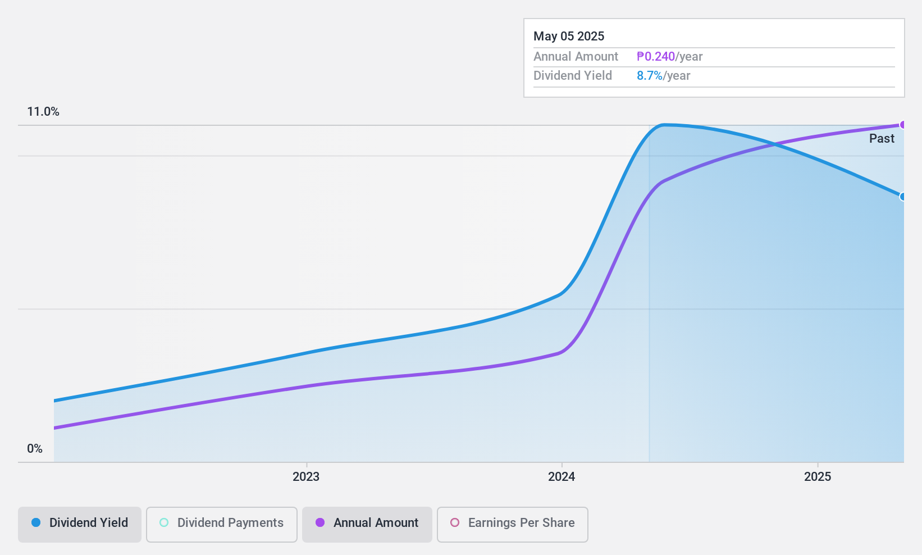
Task: Click the Annual Amount tooltip label
Action: point(576,57)
